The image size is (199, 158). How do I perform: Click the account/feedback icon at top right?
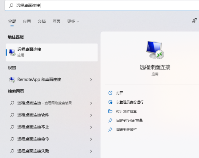click(x=195, y=21)
